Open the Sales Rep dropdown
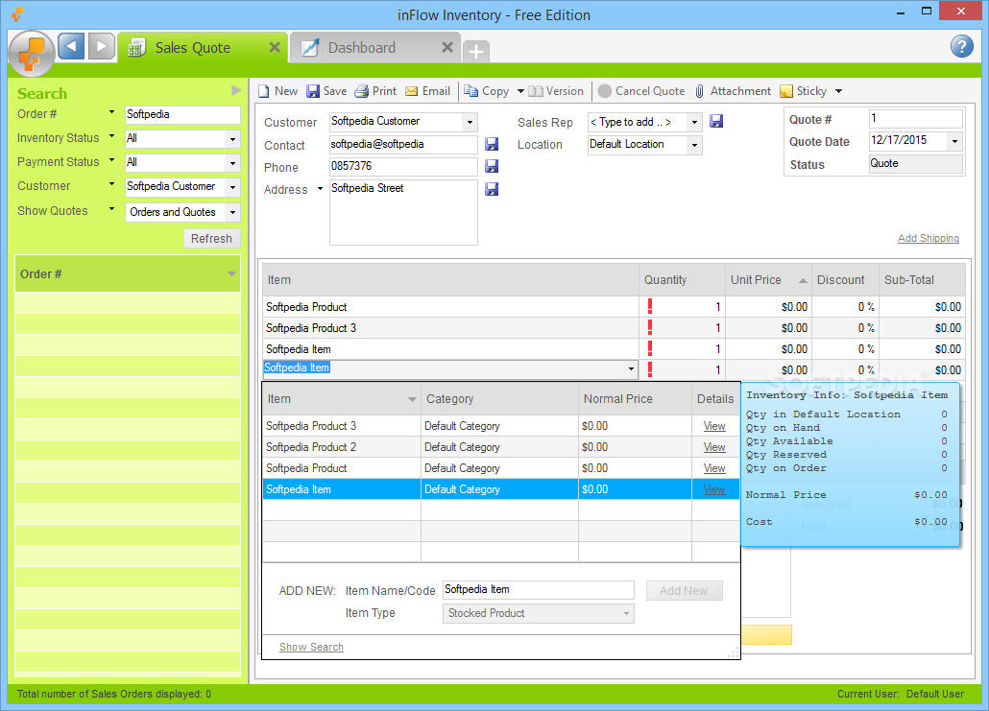The image size is (989, 711). click(694, 122)
